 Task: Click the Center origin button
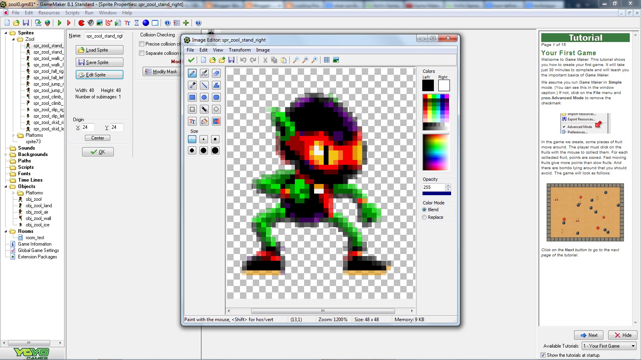(x=98, y=138)
